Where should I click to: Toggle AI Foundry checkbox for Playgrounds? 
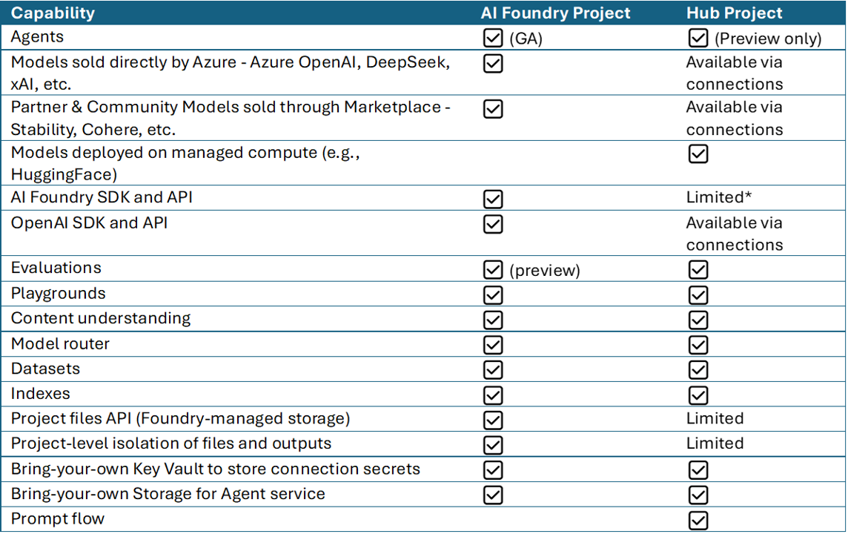(493, 295)
